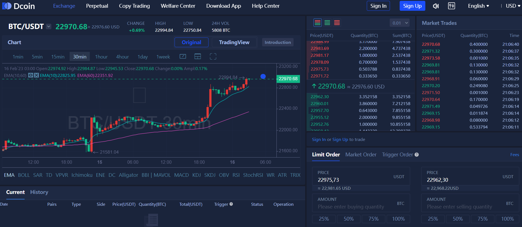Expand BTC/USDT pair selector arrow
Screen dimensions: 522x227
(x=49, y=26)
